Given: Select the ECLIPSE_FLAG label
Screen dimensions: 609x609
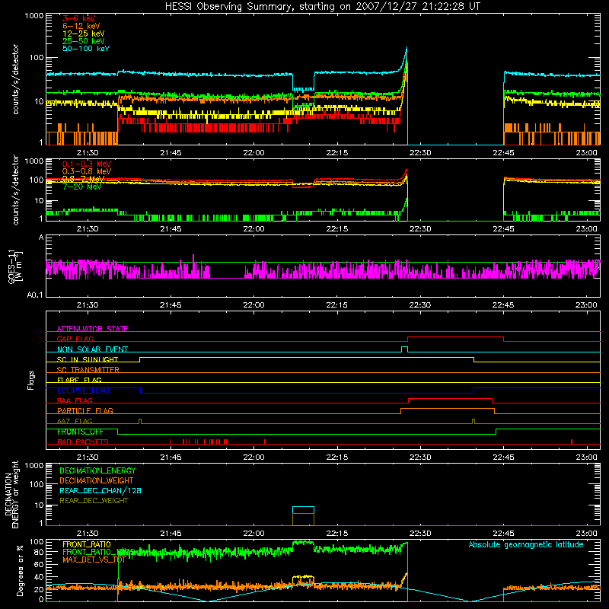Looking at the screenshot, I should point(83,391).
